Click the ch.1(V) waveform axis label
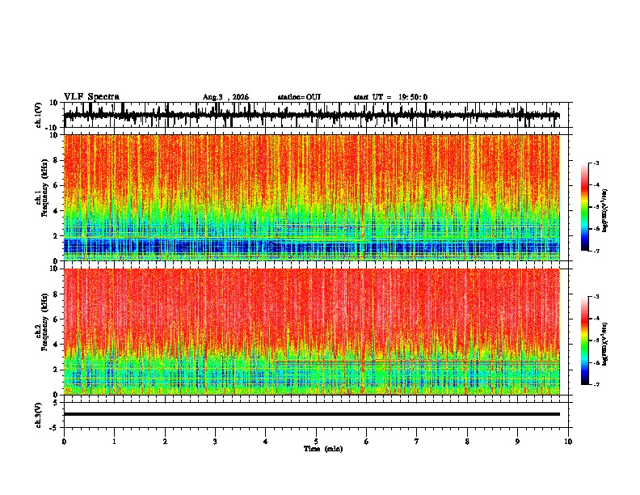This screenshot has height=495, width=640. point(40,115)
